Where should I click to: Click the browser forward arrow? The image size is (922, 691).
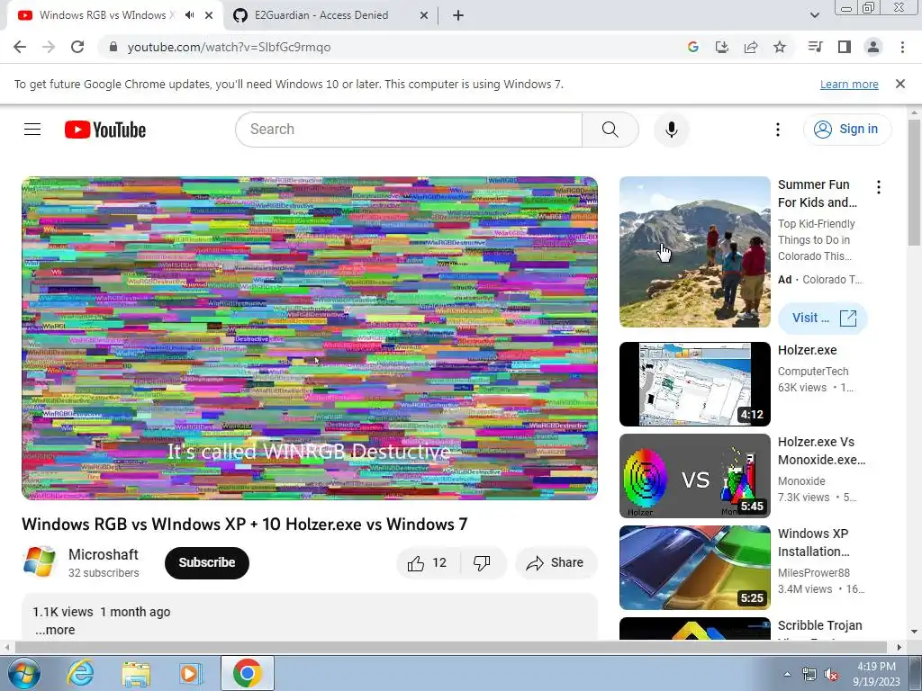(49, 47)
